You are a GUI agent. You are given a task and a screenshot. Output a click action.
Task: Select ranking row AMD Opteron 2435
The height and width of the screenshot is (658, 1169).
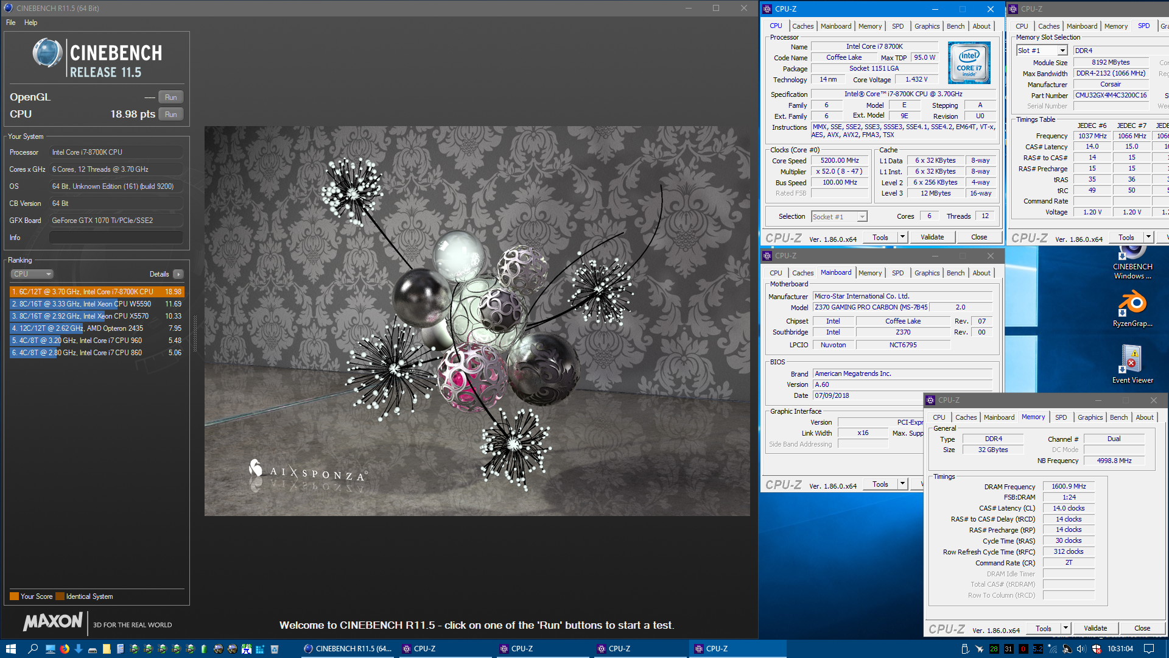pos(97,328)
